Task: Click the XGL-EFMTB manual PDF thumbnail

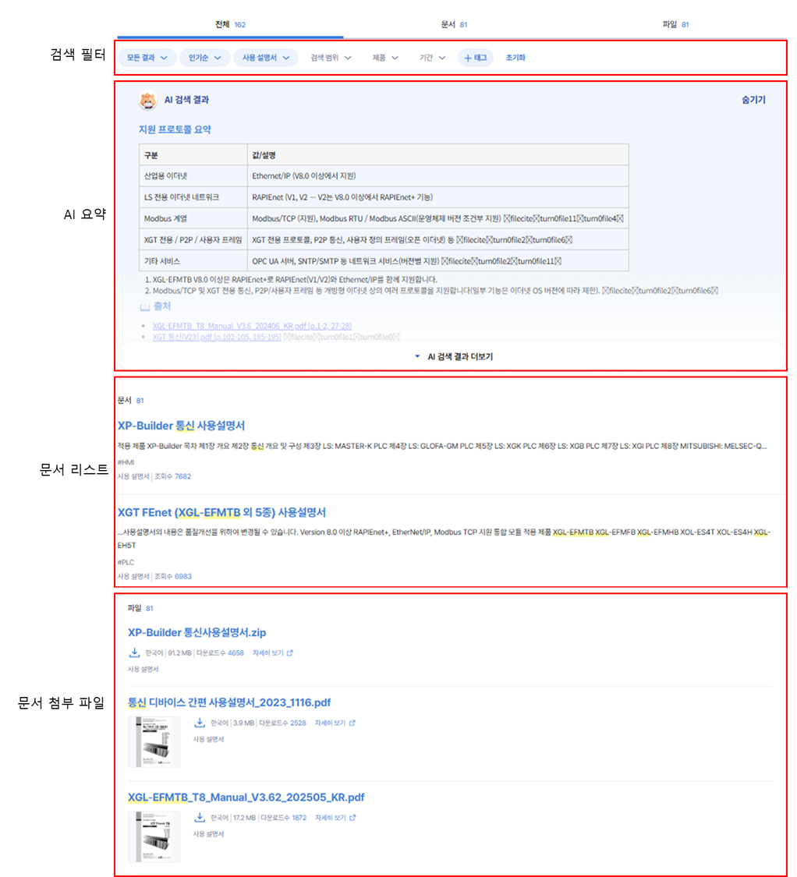Action: (154, 836)
